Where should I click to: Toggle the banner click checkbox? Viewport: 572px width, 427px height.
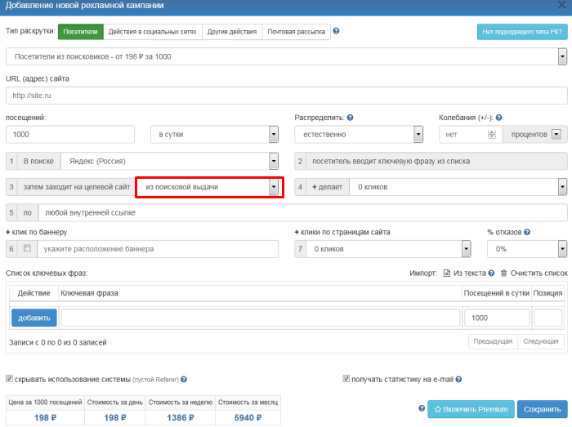[x=26, y=248]
